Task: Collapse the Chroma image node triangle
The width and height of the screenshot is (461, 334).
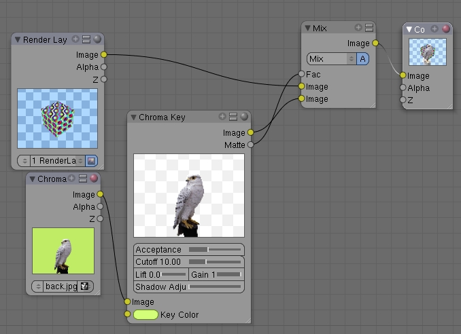Action: 32,179
